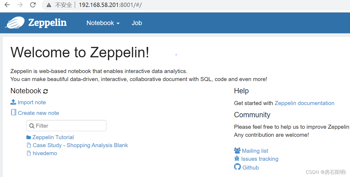
Task: Click the Mailing list people icon
Action: click(237, 150)
